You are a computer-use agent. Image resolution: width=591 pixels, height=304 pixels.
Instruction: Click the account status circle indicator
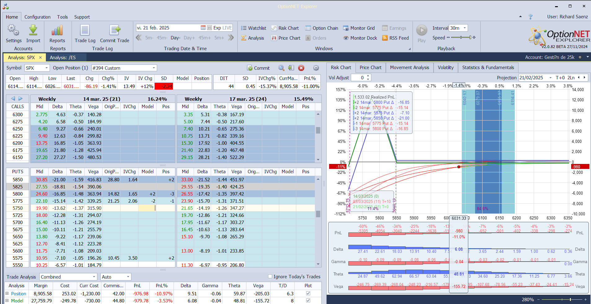point(580,57)
